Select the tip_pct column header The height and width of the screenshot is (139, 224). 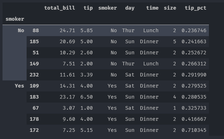click(x=196, y=8)
